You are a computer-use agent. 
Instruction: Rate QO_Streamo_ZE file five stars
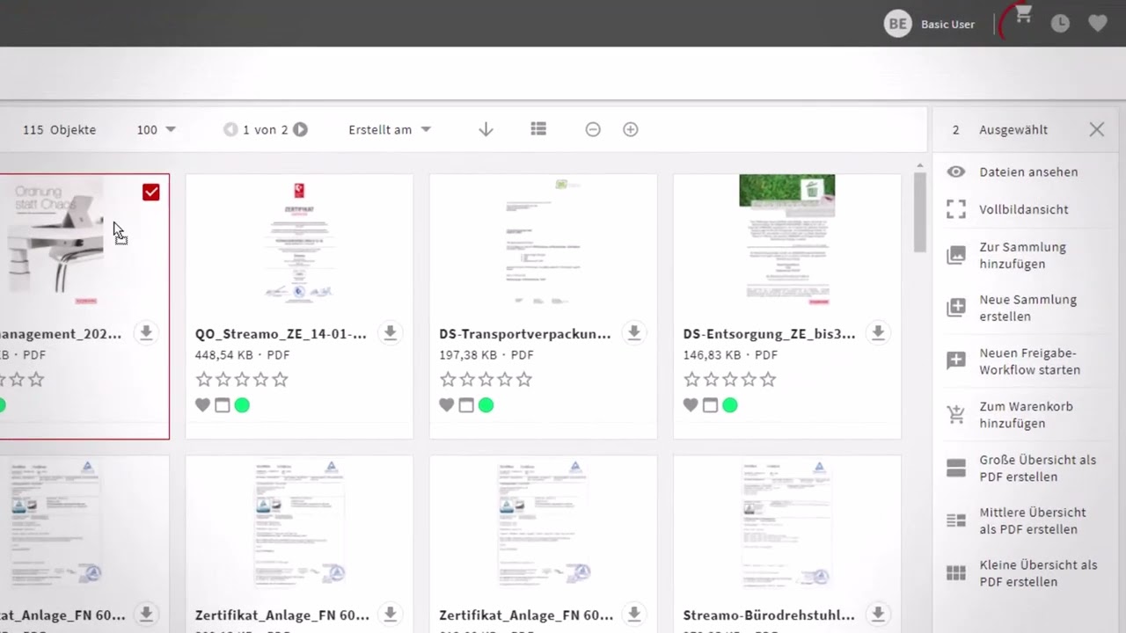[280, 380]
